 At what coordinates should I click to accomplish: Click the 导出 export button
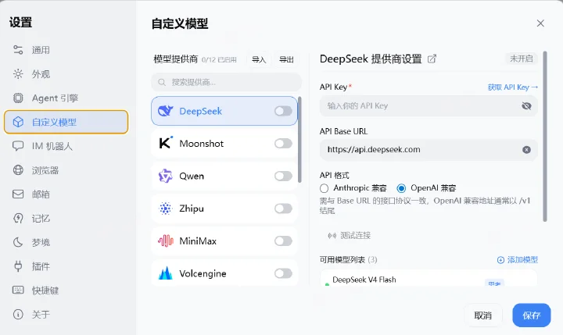(x=286, y=59)
